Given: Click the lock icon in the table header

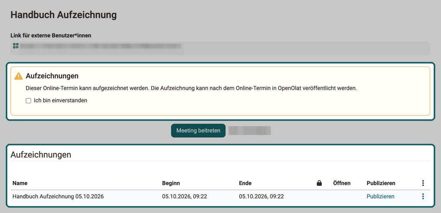Looking at the screenshot, I should [x=319, y=183].
